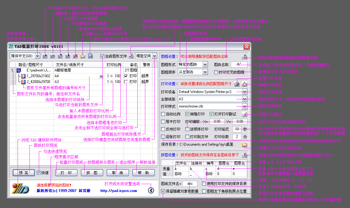Open the 全部纸张 A3 dropdown
The image size is (350, 208).
[244, 99]
